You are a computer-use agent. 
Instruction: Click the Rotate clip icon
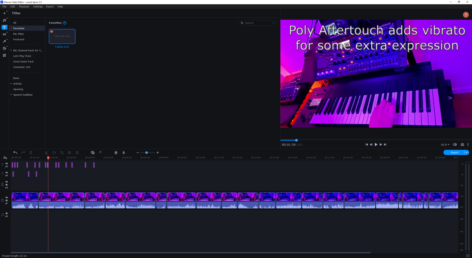(54, 153)
